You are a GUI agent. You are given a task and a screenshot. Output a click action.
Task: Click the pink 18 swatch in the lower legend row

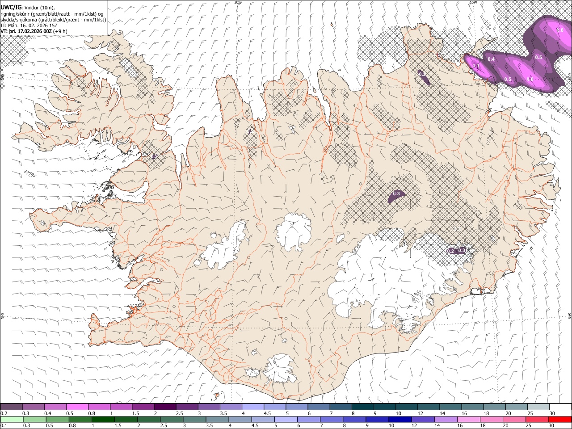point(491,419)
